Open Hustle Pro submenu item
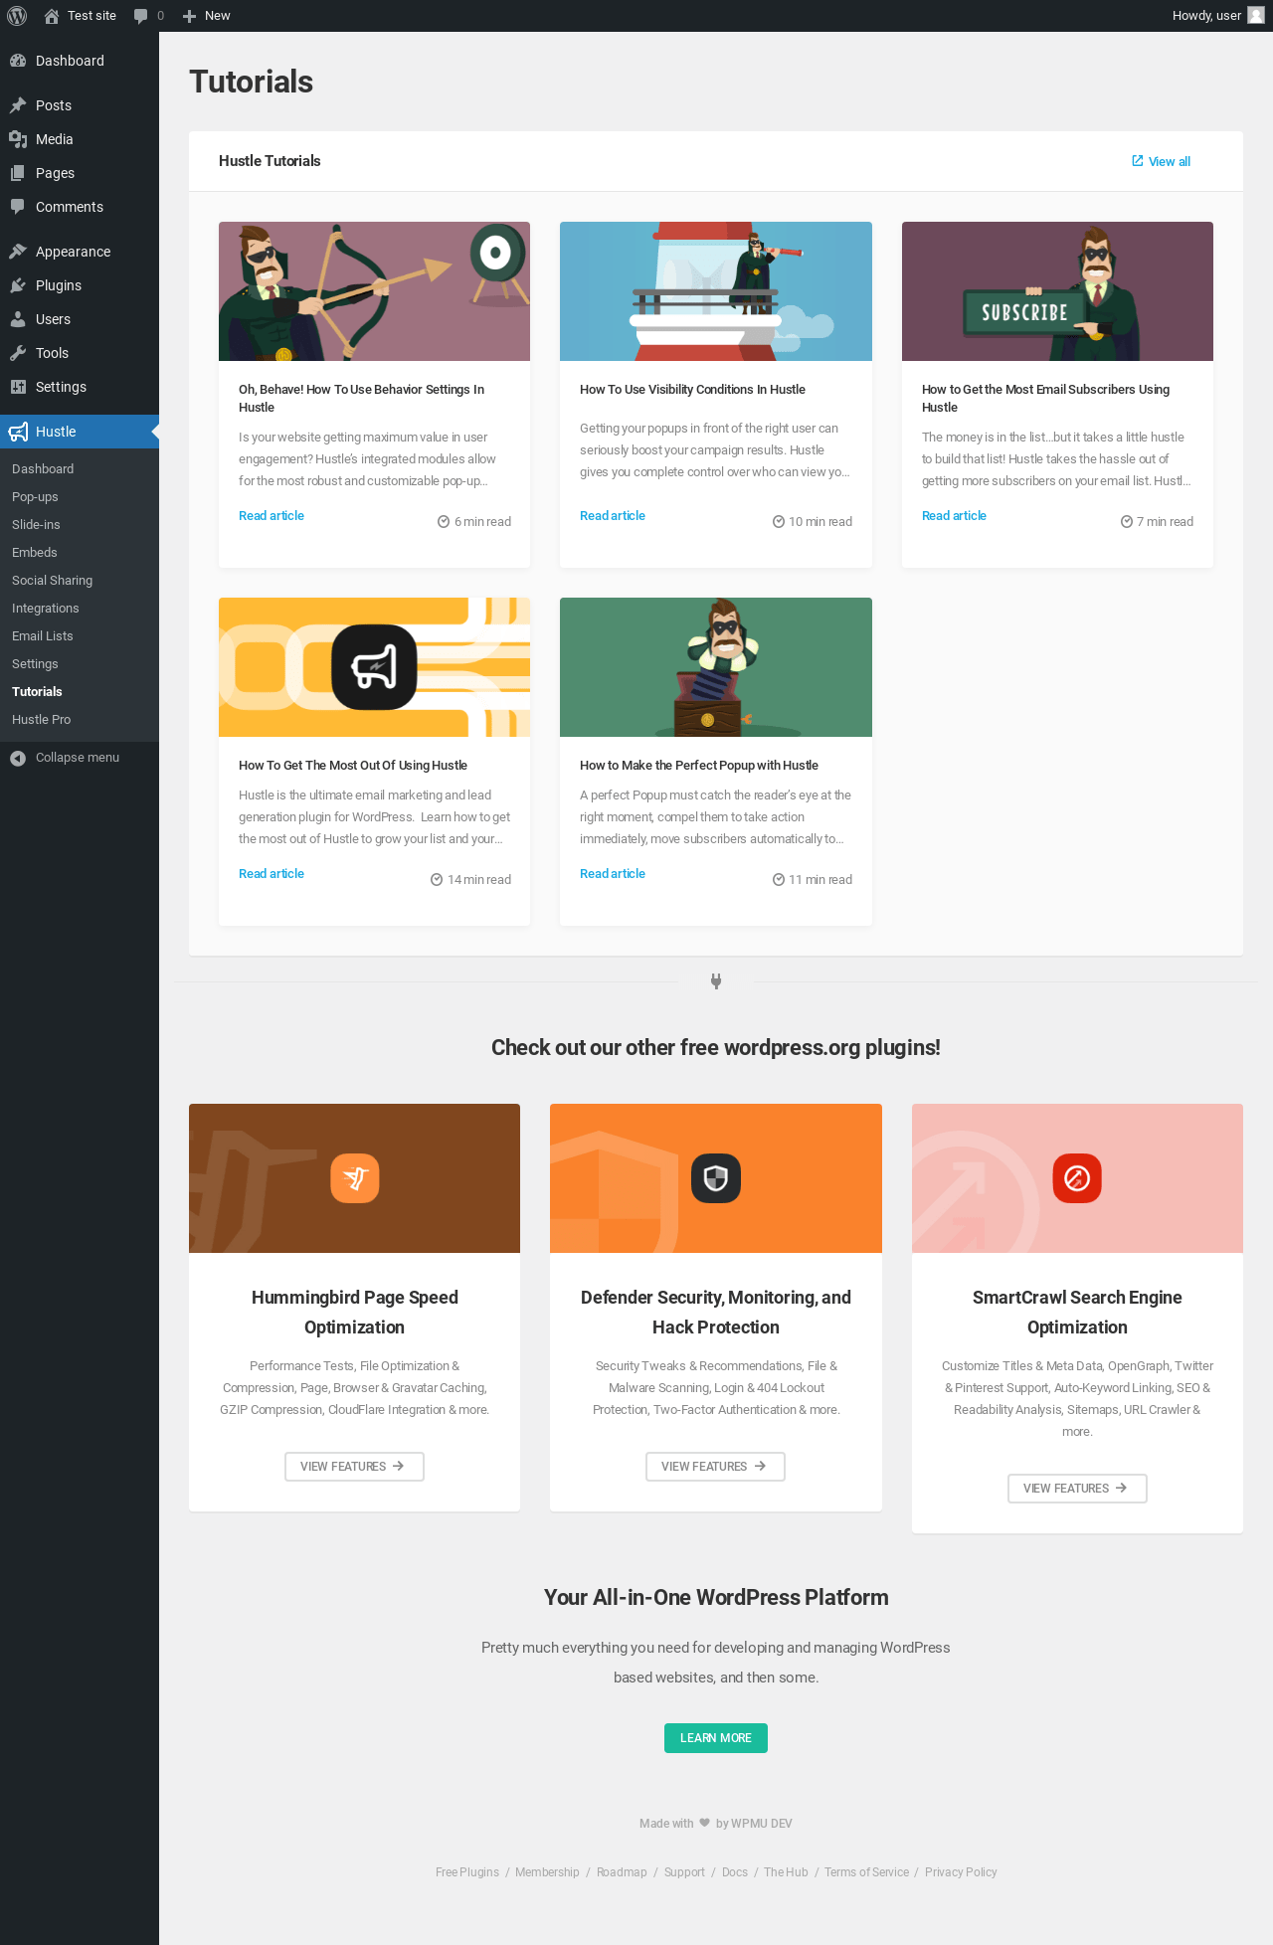Screen dimensions: 1273x1945 (42, 720)
